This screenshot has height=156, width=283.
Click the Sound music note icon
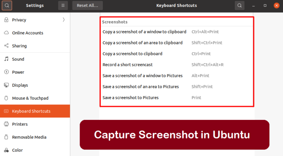[x=6, y=59]
